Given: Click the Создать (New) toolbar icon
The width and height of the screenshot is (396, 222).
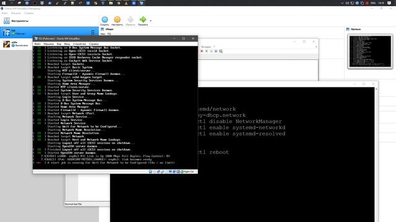Looking at the screenshot, I should (105, 20).
